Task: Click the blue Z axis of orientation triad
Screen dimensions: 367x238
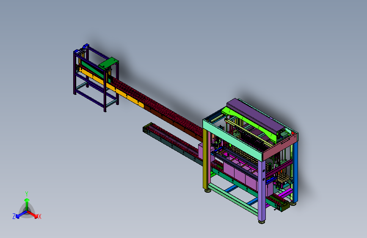Action: [21, 214]
